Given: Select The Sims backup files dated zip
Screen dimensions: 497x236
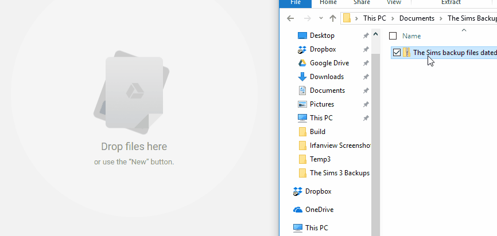Looking at the screenshot, I should (455, 53).
